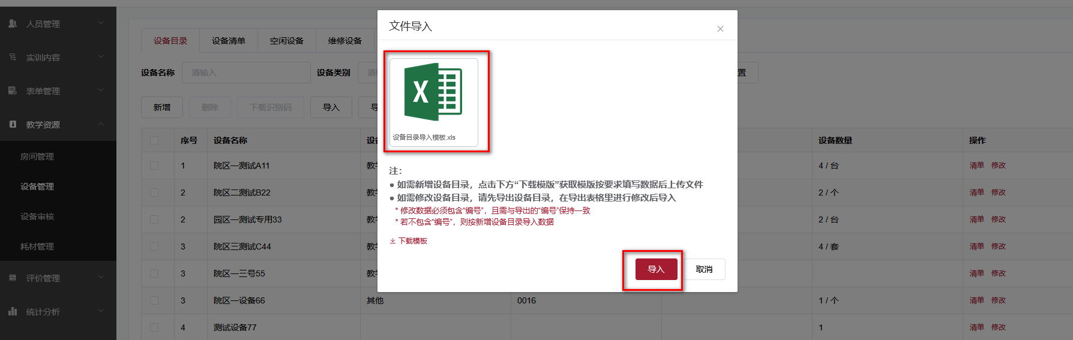Check the row for 院区一设备66

[x=154, y=300]
